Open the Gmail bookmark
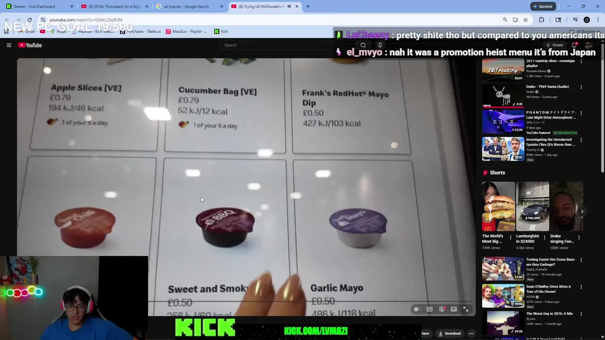605x340 pixels. [x=26, y=32]
